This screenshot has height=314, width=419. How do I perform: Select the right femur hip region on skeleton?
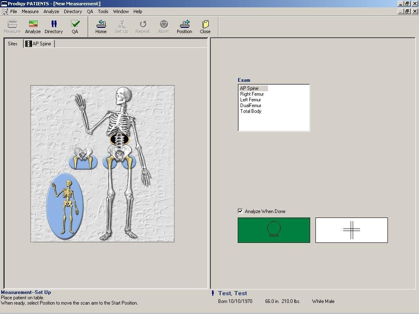click(x=110, y=162)
